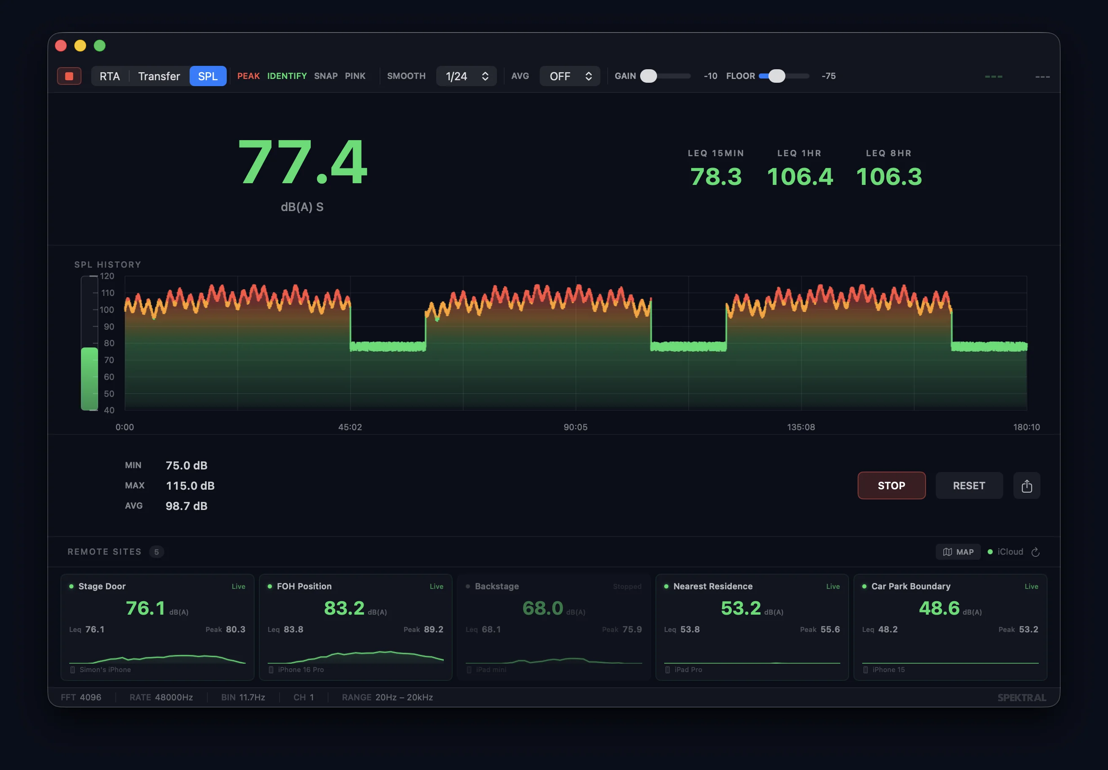The width and height of the screenshot is (1108, 770).
Task: Adjust the FLOOR slider knob
Action: coord(777,76)
